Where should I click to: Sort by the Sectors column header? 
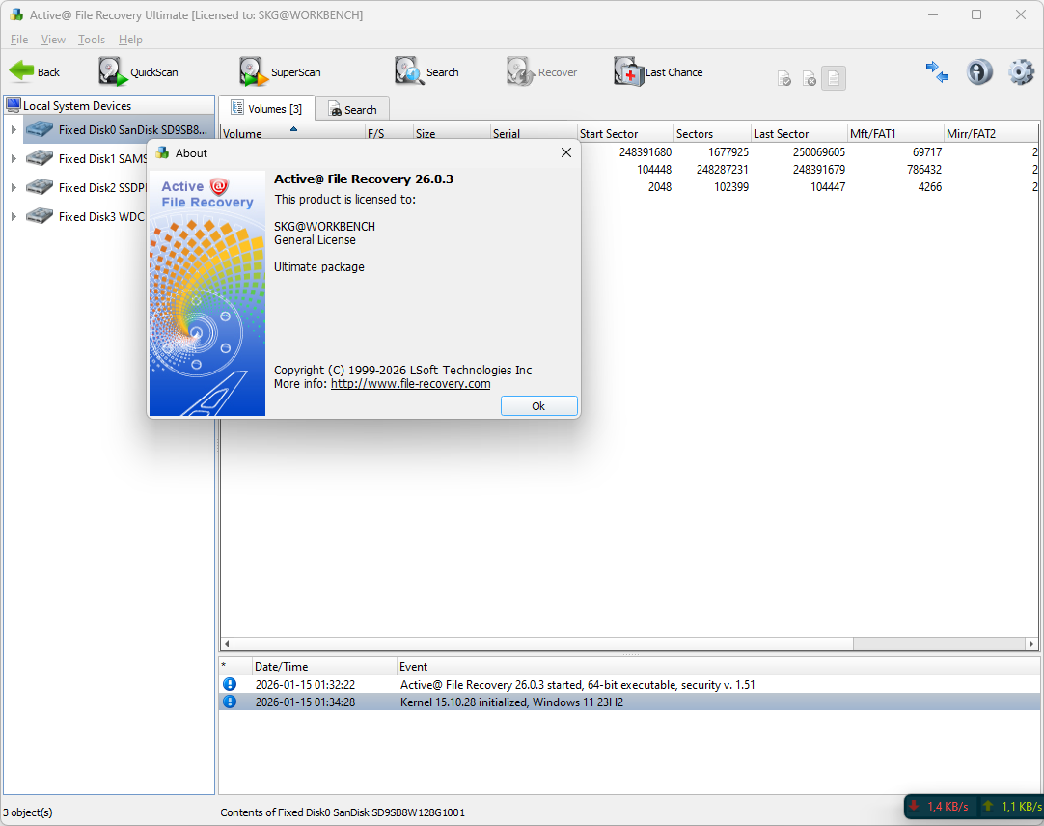pyautogui.click(x=712, y=133)
